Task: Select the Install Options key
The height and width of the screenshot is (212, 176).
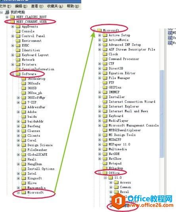Action: click(41, 169)
